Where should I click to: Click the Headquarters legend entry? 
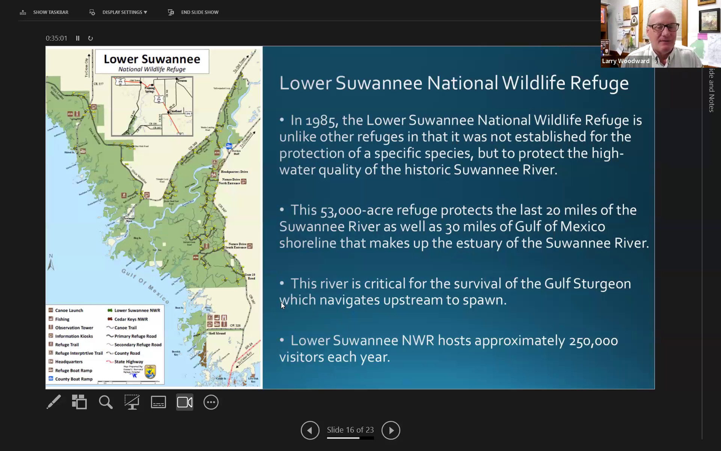pyautogui.click(x=66, y=362)
